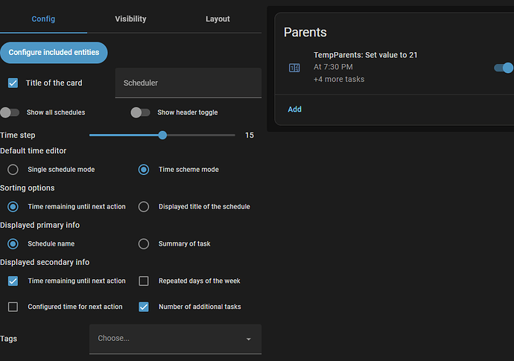The height and width of the screenshot is (361, 514).
Task: Check Repeated days of the week box
Action: pyautogui.click(x=144, y=281)
